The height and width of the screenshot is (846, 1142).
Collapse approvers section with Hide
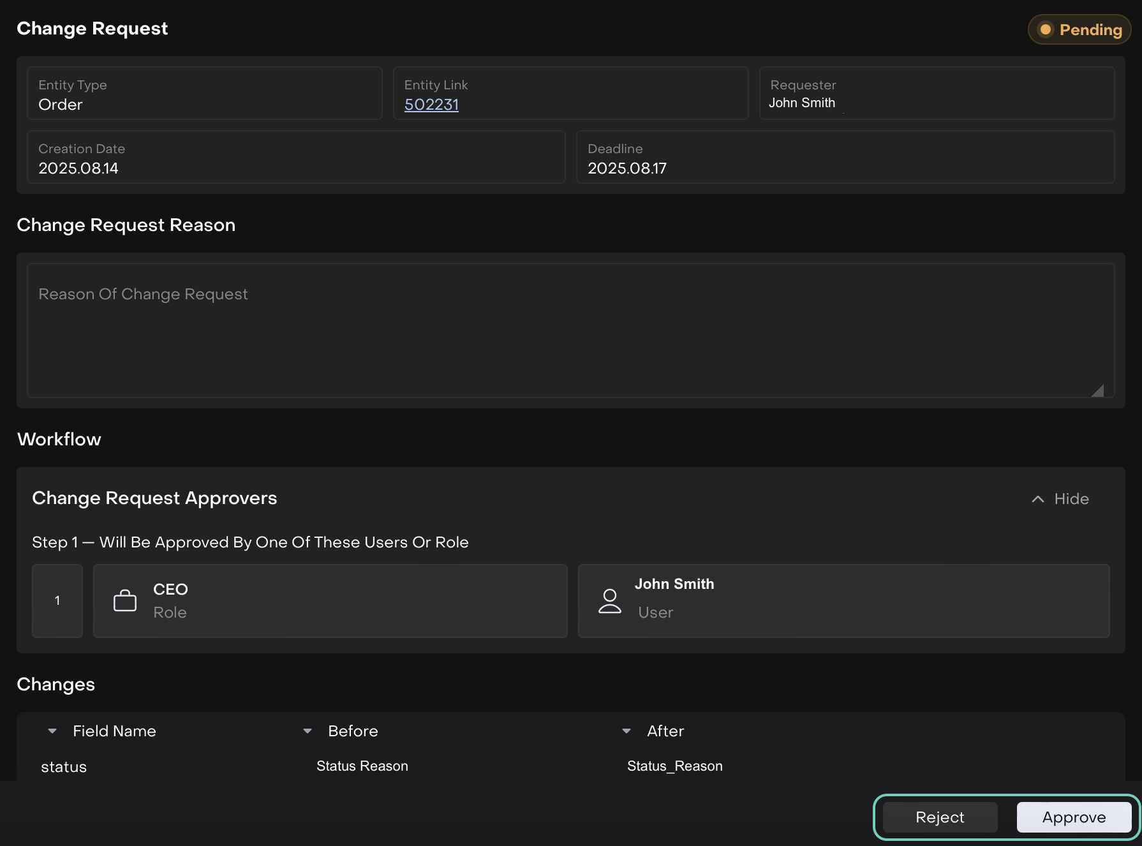(1071, 499)
